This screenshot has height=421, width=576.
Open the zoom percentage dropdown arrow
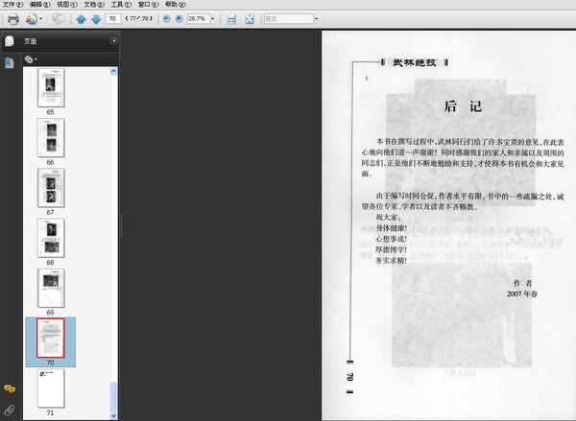(x=213, y=19)
